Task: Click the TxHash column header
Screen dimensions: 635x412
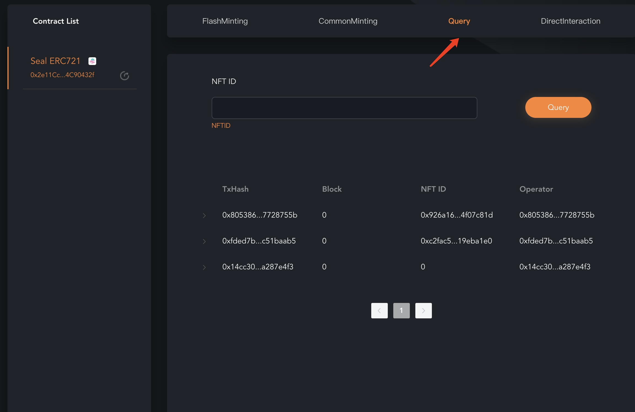Action: point(235,189)
